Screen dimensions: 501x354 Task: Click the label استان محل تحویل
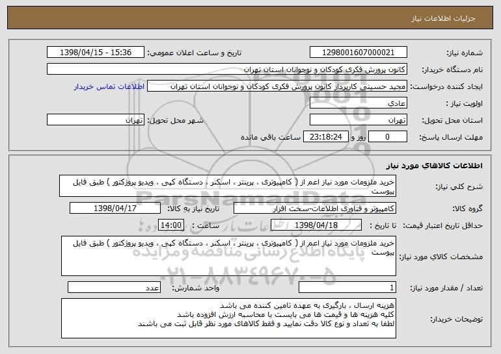[452, 121]
